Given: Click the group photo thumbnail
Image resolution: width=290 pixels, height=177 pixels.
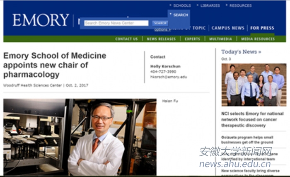Looking at the screenshot, I should pos(254,85).
